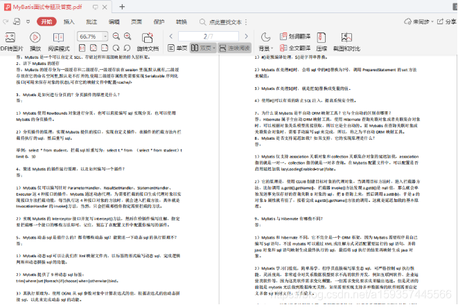
Task: Open the 转换 convert tab
Action: click(182, 22)
